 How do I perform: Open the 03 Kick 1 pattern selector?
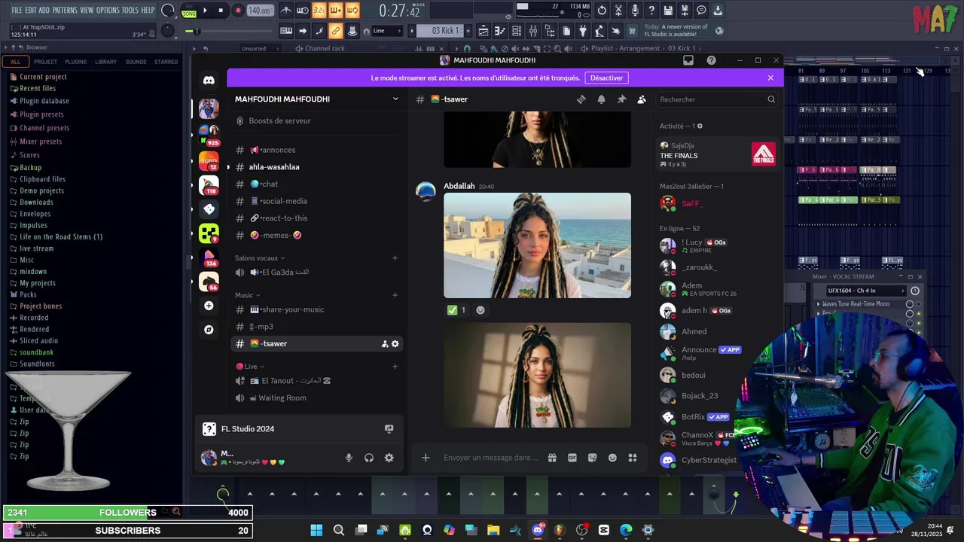pos(440,31)
